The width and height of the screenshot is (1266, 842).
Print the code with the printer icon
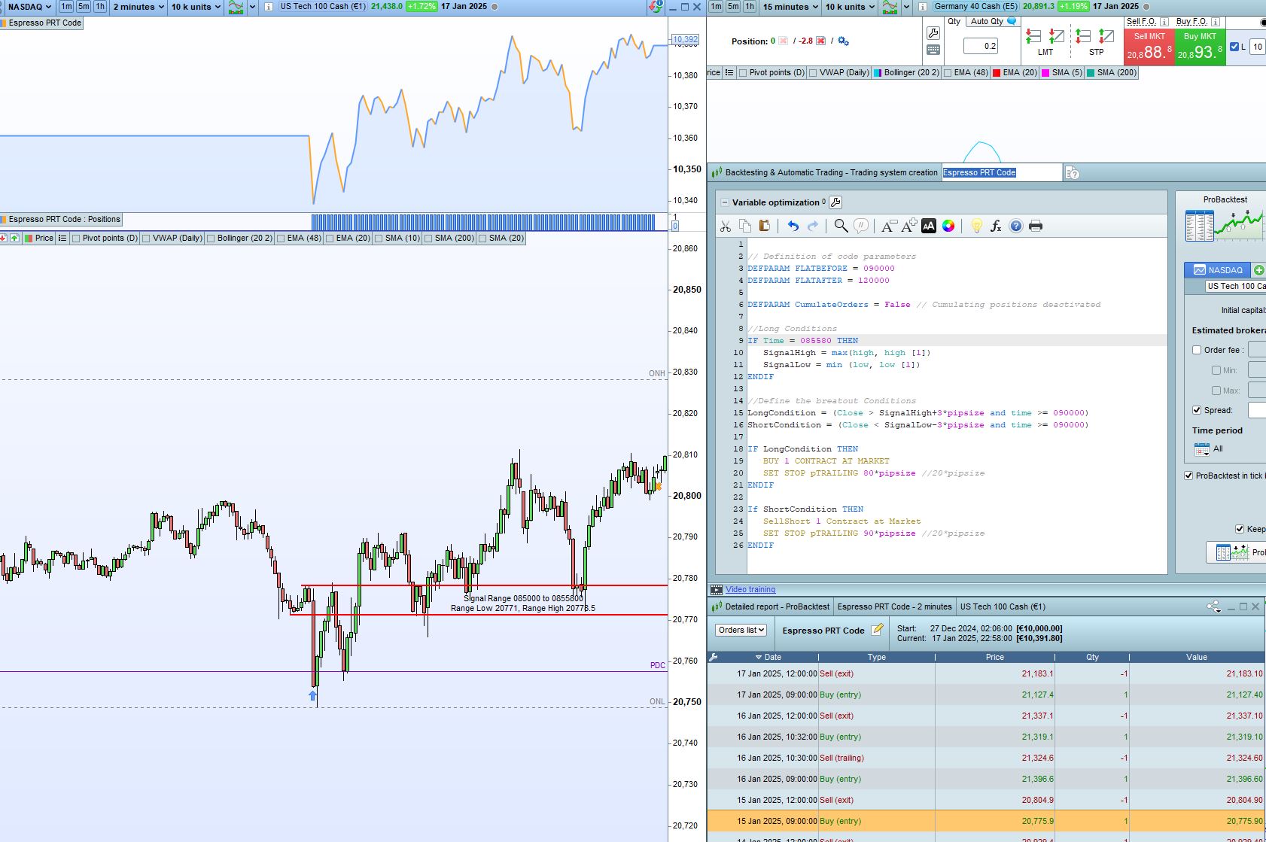tap(1036, 226)
